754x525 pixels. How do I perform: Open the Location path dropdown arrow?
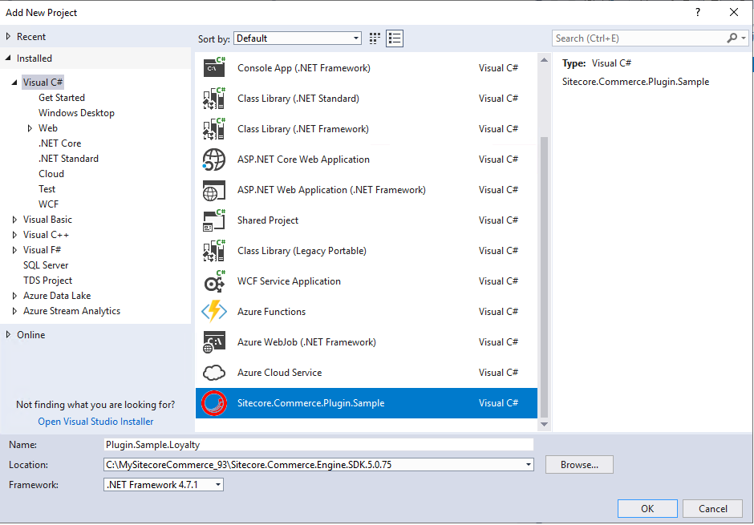coord(528,464)
